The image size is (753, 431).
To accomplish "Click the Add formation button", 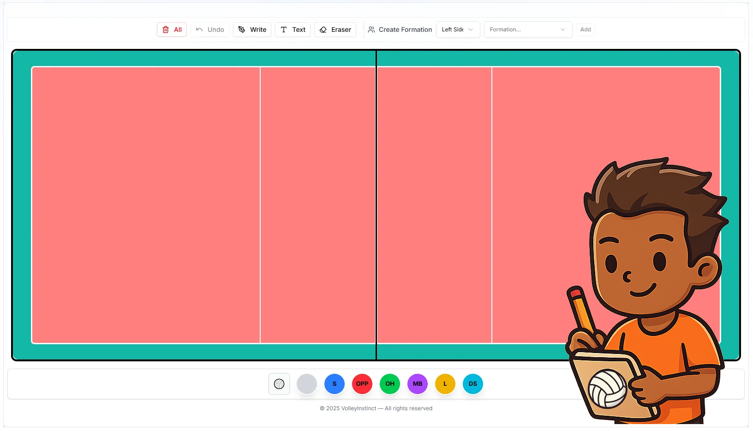I will [586, 30].
